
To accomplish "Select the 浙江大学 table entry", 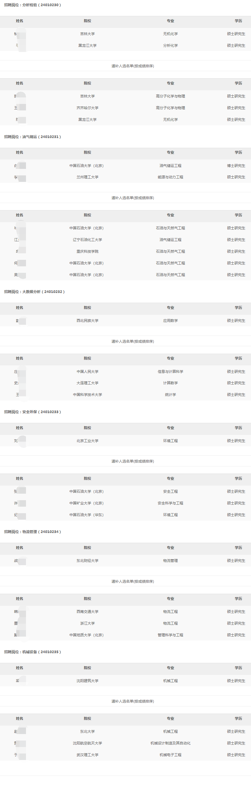I will [87, 623].
